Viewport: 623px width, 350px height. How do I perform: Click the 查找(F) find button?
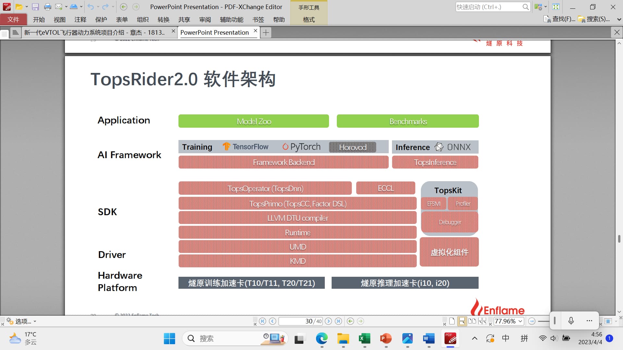click(559, 19)
